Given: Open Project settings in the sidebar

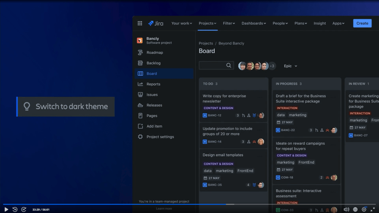Looking at the screenshot, I should click(x=160, y=137).
